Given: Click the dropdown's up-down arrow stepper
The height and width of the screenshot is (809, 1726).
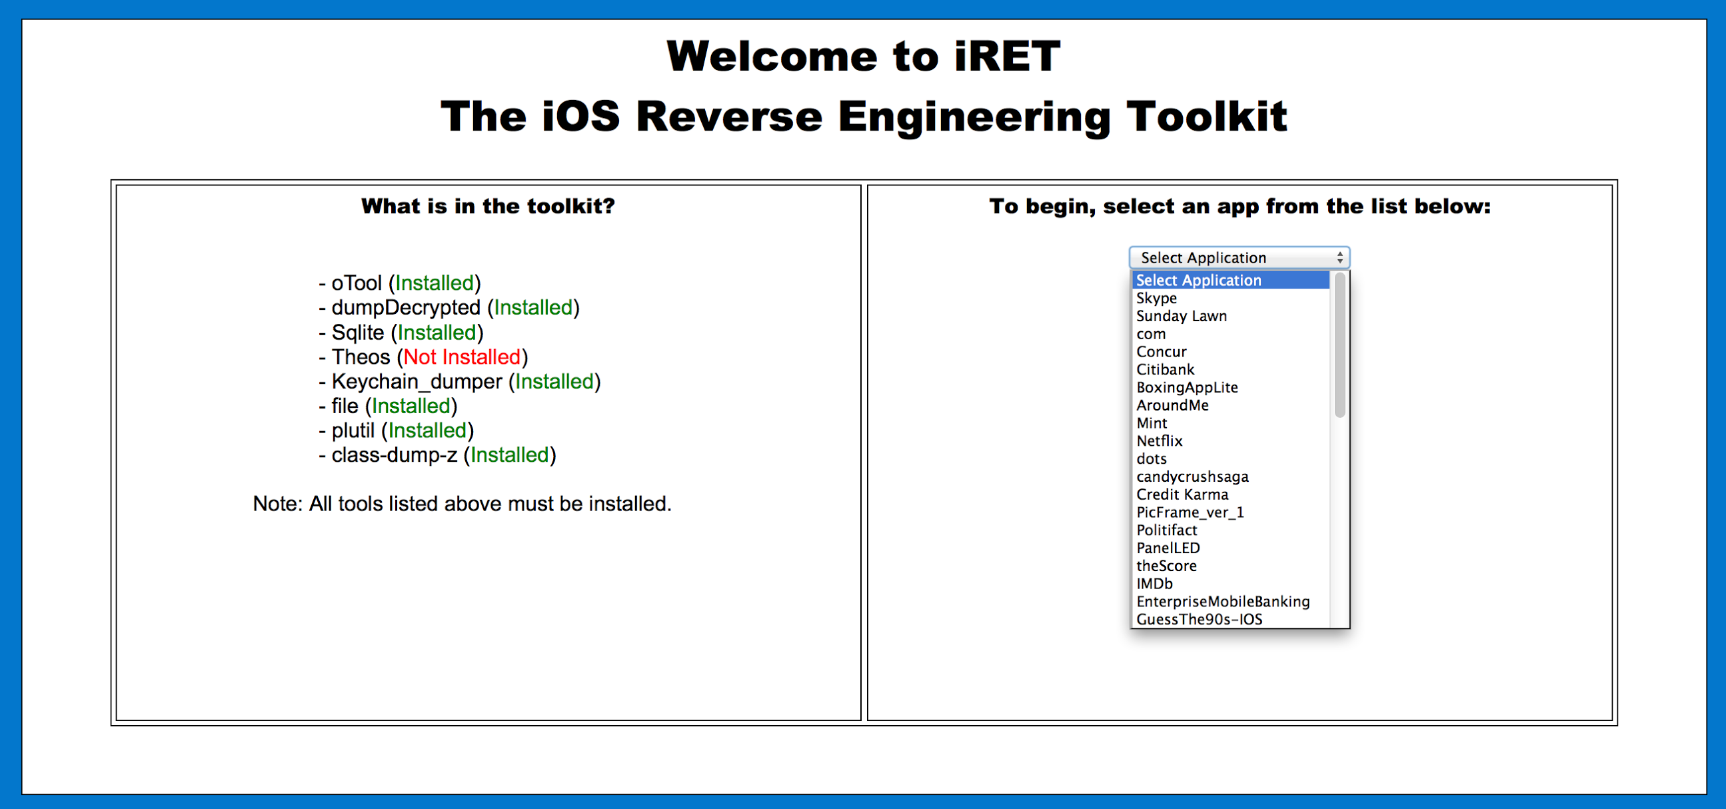Looking at the screenshot, I should click(1340, 258).
